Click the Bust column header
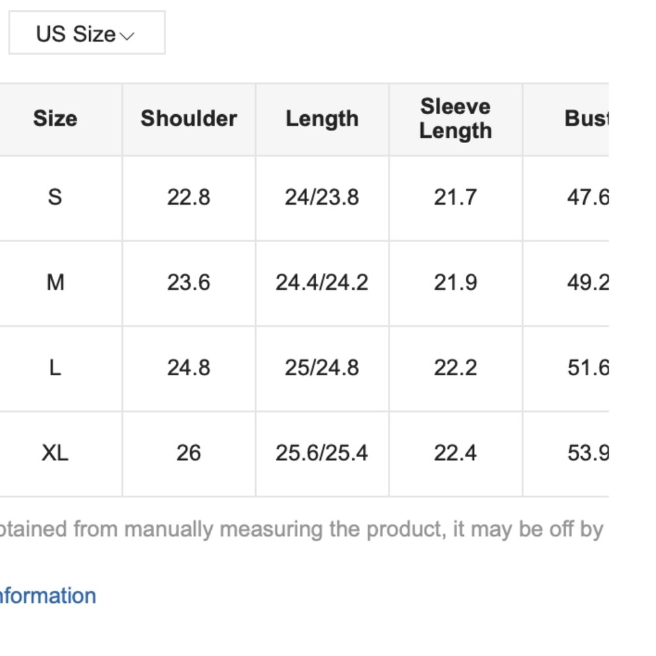Screen dimensions: 656x656 coord(586,118)
